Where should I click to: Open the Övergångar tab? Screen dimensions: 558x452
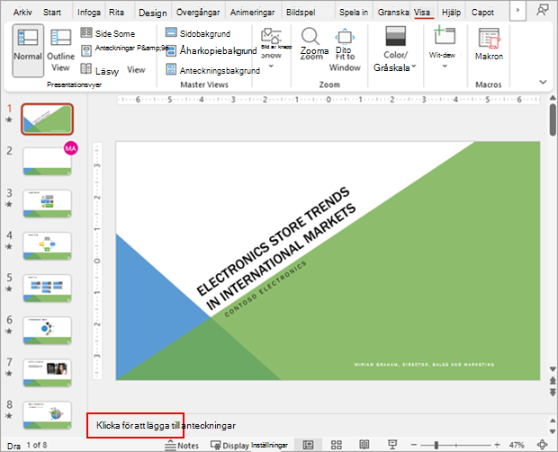point(198,13)
